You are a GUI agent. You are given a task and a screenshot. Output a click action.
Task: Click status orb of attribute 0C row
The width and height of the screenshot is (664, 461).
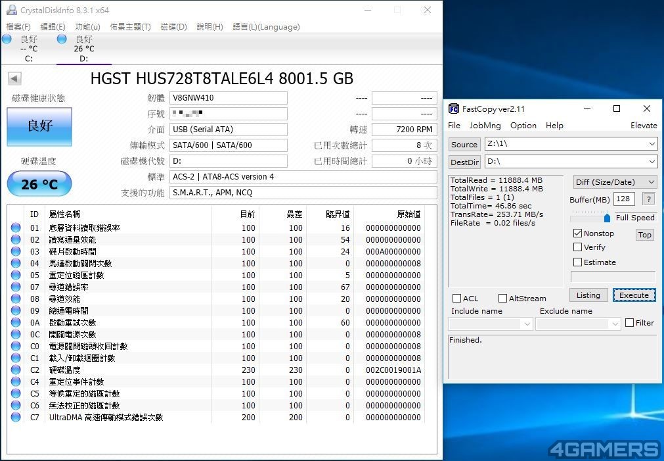(16, 335)
